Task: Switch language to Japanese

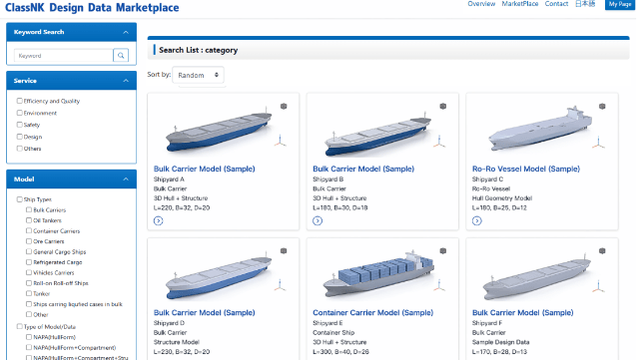Action: pyautogui.click(x=585, y=4)
